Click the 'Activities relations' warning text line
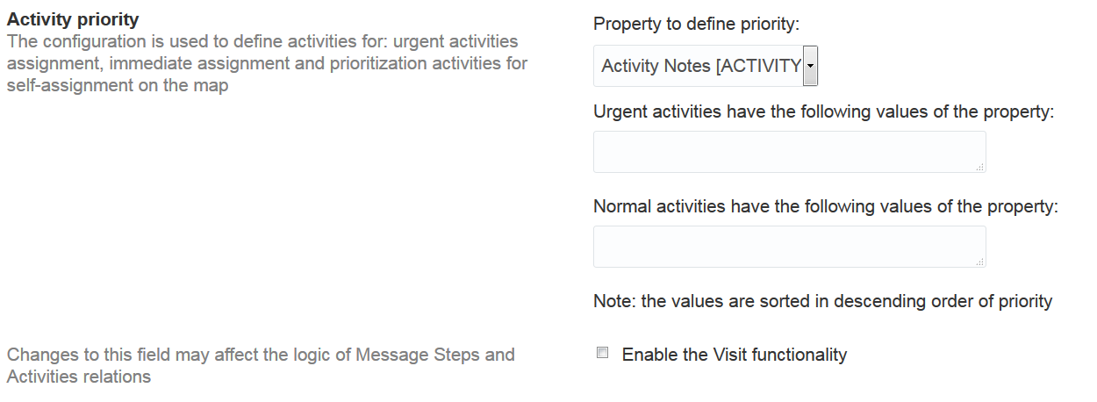 (78, 377)
